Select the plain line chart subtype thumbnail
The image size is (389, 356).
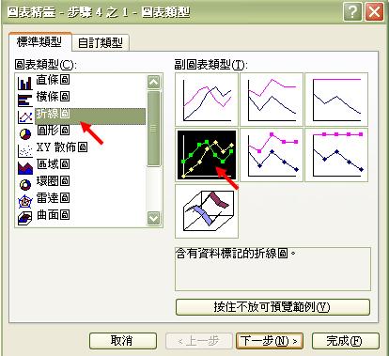207,100
